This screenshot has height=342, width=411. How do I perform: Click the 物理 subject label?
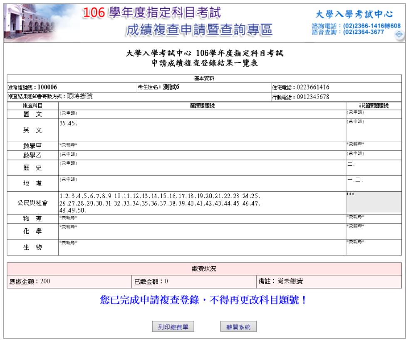pos(32,219)
